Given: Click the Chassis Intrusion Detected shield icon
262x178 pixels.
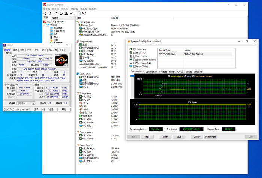Looking at the screenshot, I should click(80, 35).
